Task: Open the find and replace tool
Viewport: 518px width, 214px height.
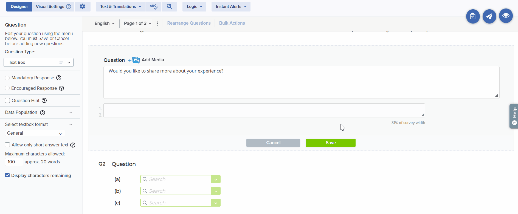Action: (169, 7)
